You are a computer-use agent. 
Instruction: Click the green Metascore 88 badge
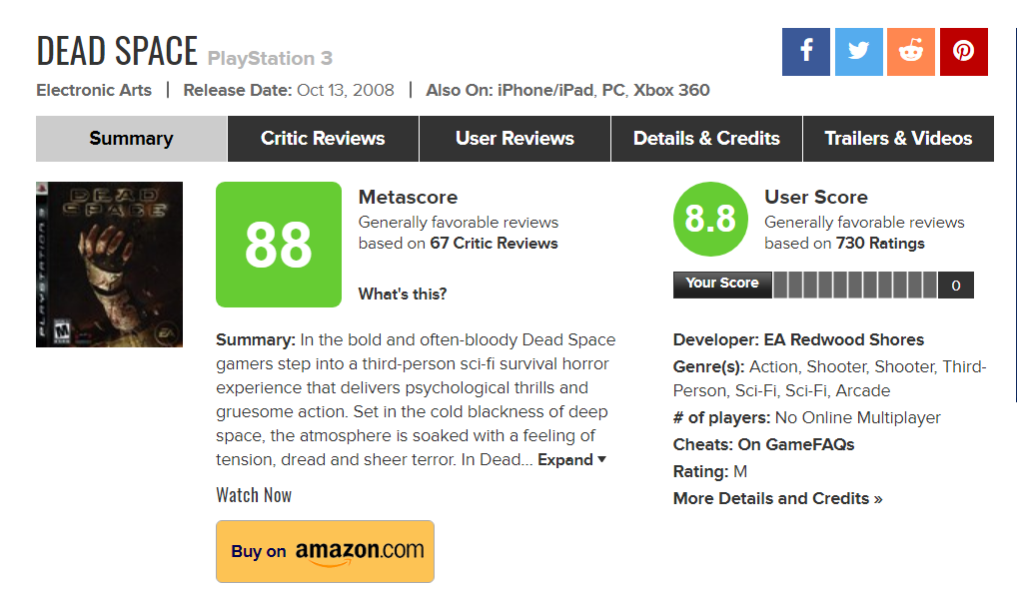coord(278,245)
